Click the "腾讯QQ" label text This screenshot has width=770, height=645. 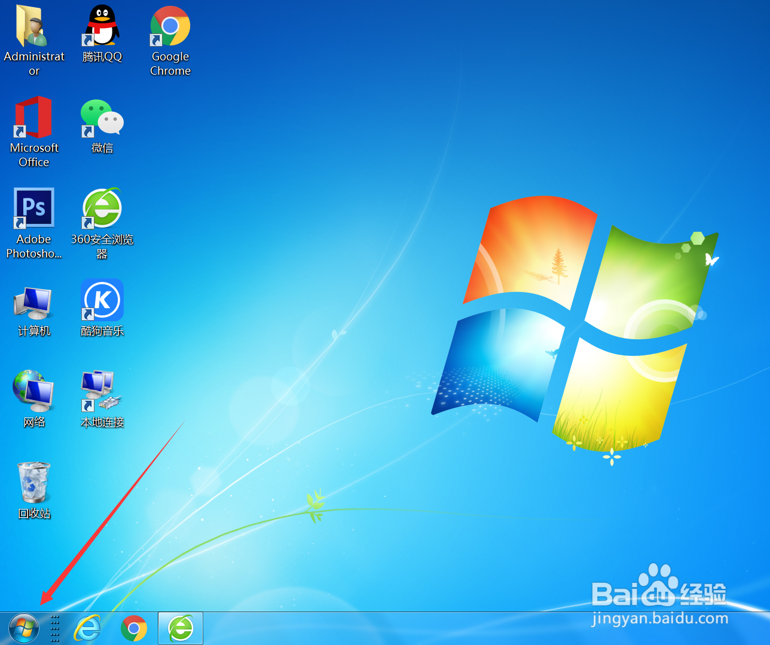point(102,56)
